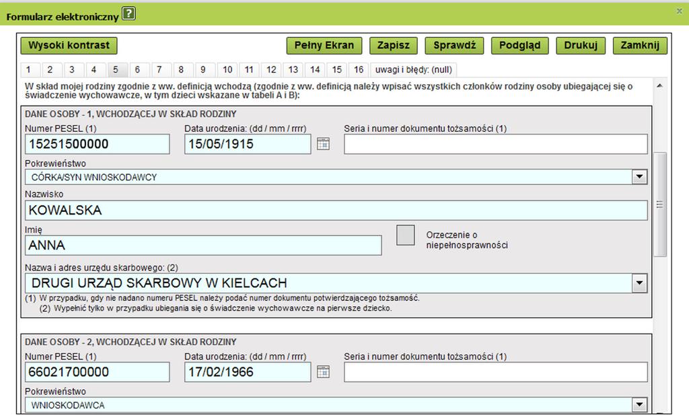Screen dimensions: 689x415
Task: Click footnote (1) about missing PESEL number
Action: point(222,298)
